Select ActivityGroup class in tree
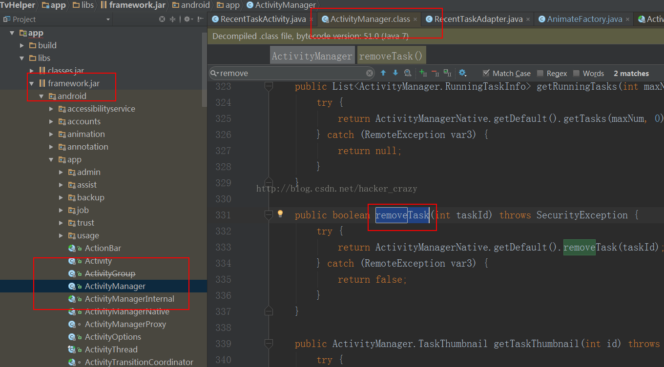664x367 pixels. [110, 273]
